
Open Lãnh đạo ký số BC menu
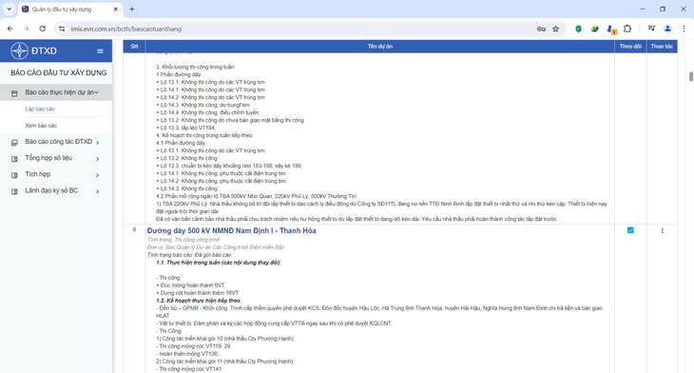[56, 191]
